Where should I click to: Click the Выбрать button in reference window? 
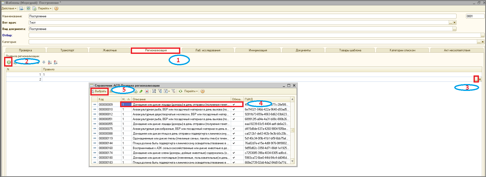[x=99, y=91]
